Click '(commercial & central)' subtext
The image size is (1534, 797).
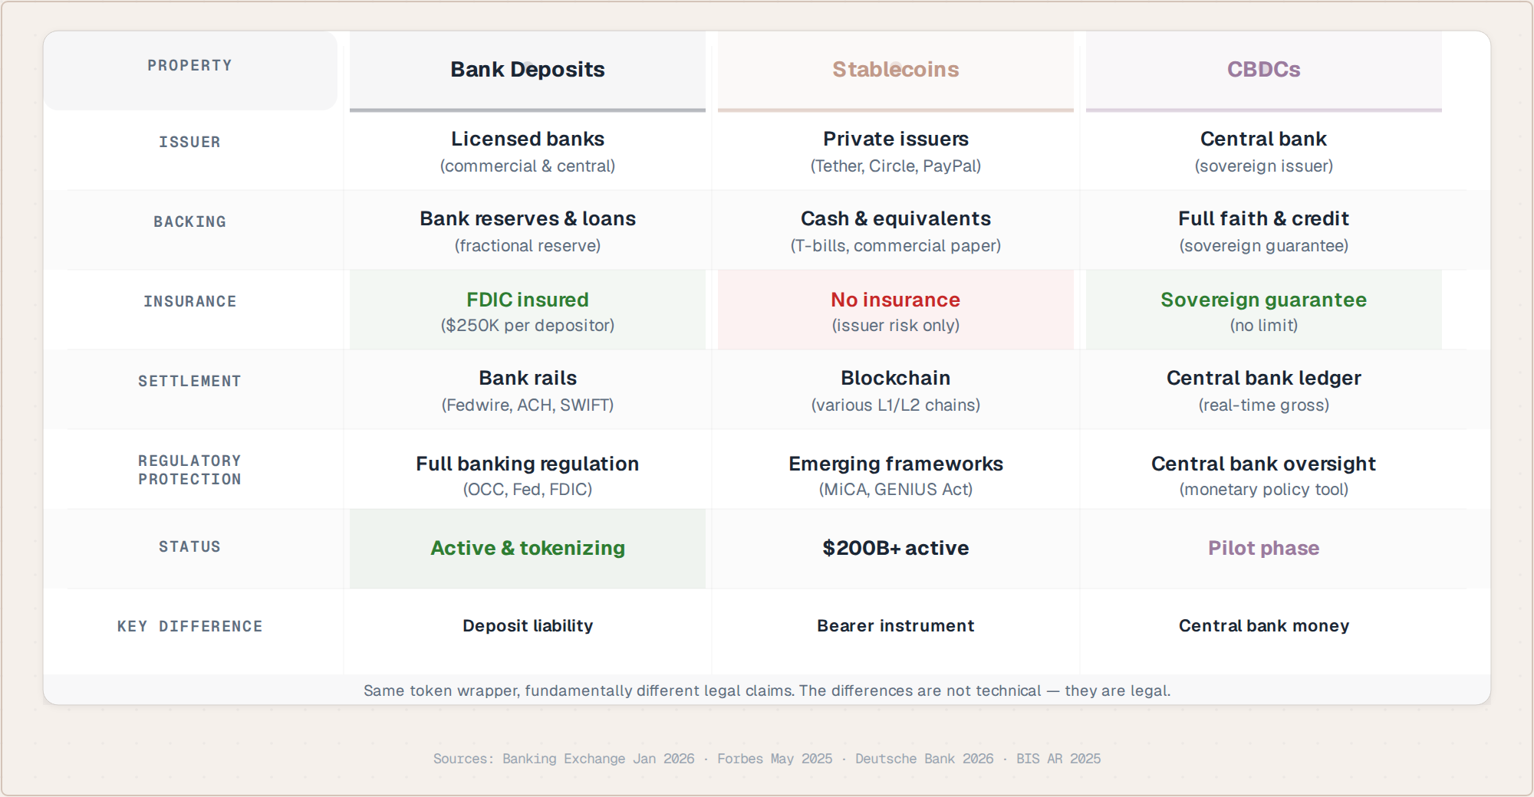click(x=528, y=166)
